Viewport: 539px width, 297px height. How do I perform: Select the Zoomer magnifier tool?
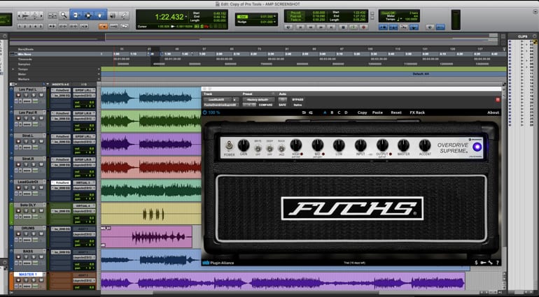[x=64, y=15]
